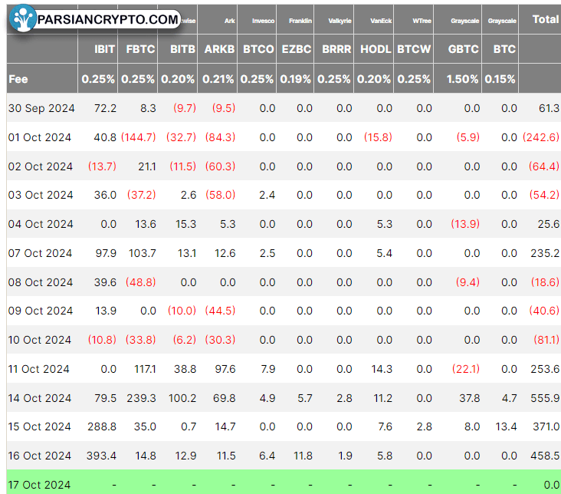Click the Valkyrie issuer label

340,21
